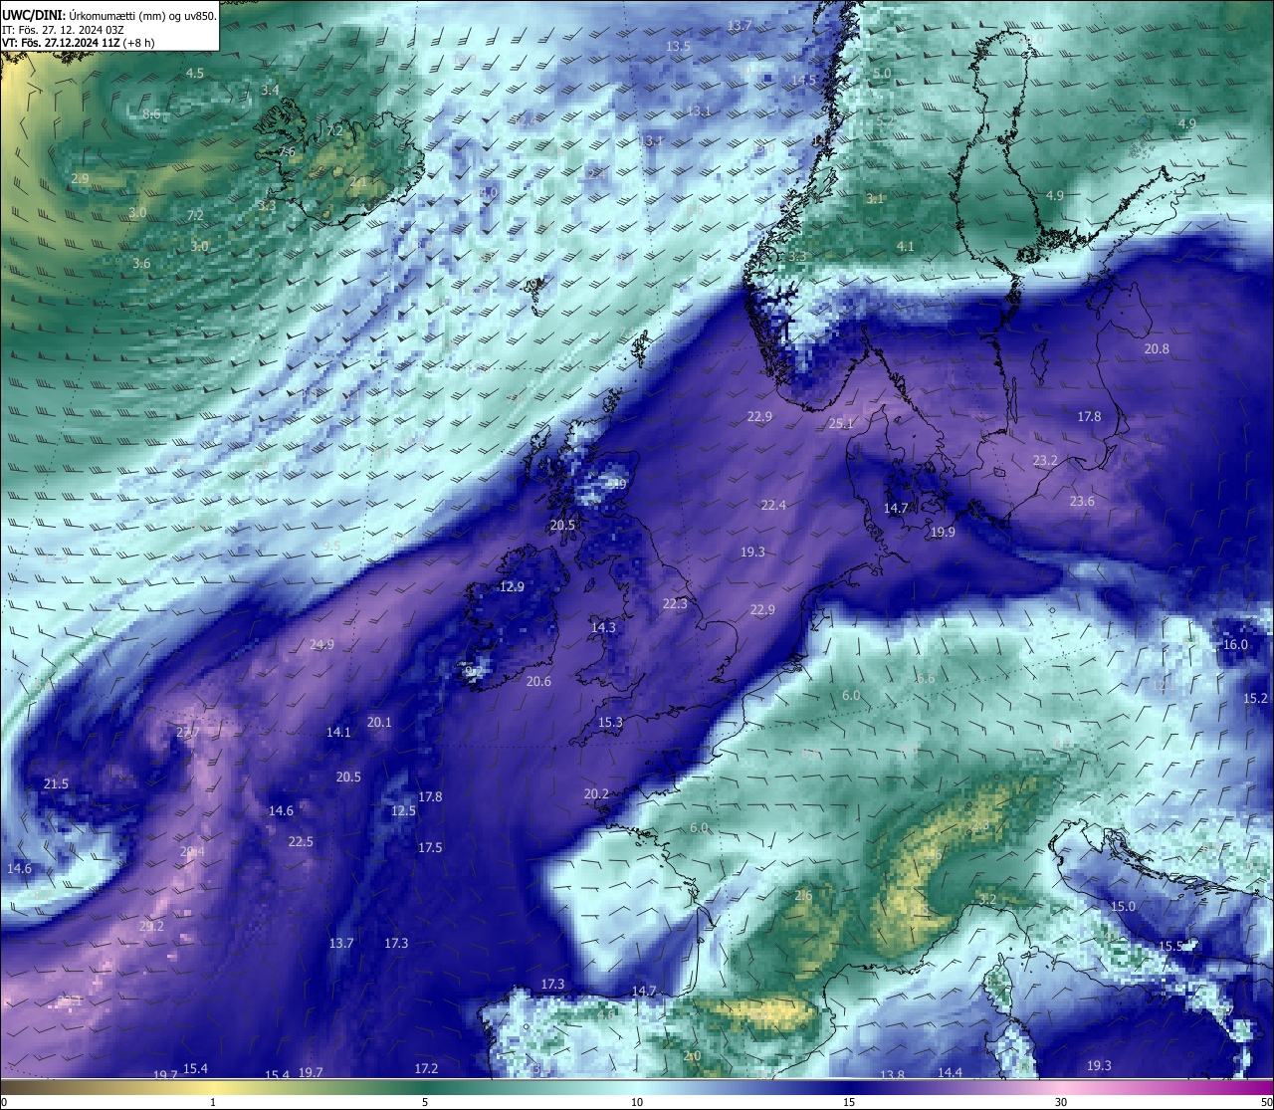Click the 'IT: Fös. 27. 12. 2024 03Z' line
The height and width of the screenshot is (1110, 1274).
pyautogui.click(x=63, y=30)
